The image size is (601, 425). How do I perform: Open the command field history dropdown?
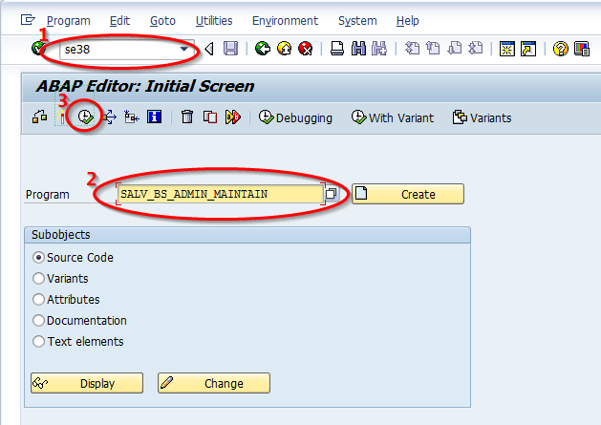coord(184,49)
